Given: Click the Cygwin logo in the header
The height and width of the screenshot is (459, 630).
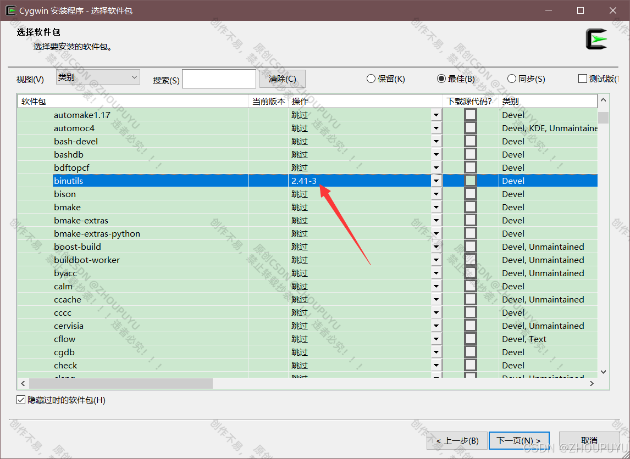Looking at the screenshot, I should coord(596,40).
